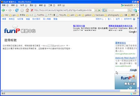This screenshot has width=140, height=96.
Task: Click the 使用手冊 link
Action: pyautogui.click(x=128, y=19)
